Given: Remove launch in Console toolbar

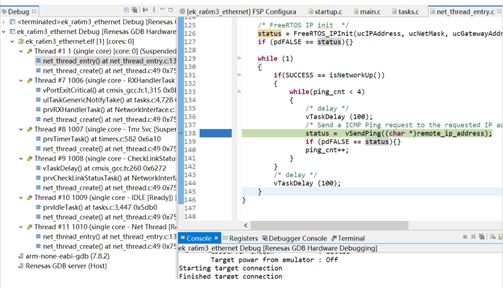Looking at the screenshot, I should coord(473,237).
